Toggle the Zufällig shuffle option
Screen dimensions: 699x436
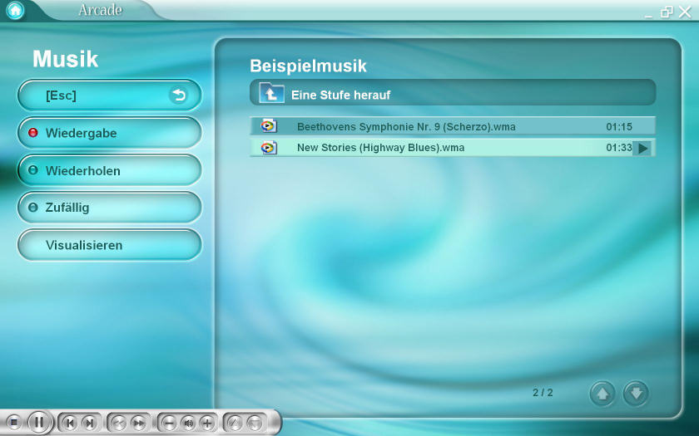click(110, 208)
